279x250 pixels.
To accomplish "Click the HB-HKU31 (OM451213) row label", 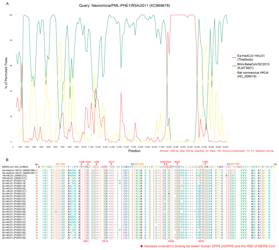I will [15, 178].
